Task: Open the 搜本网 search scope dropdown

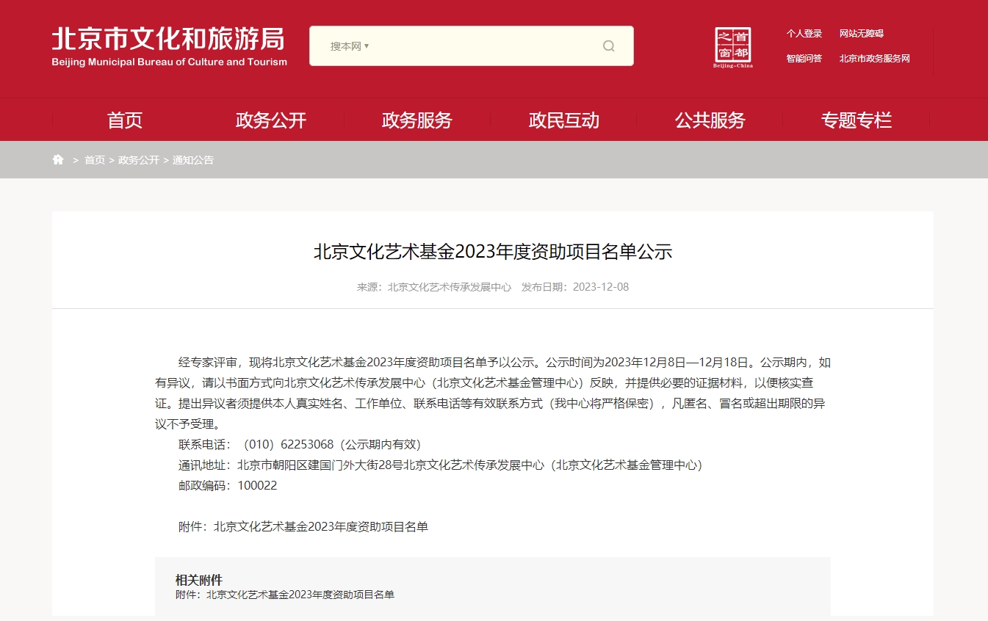Action: click(x=349, y=46)
